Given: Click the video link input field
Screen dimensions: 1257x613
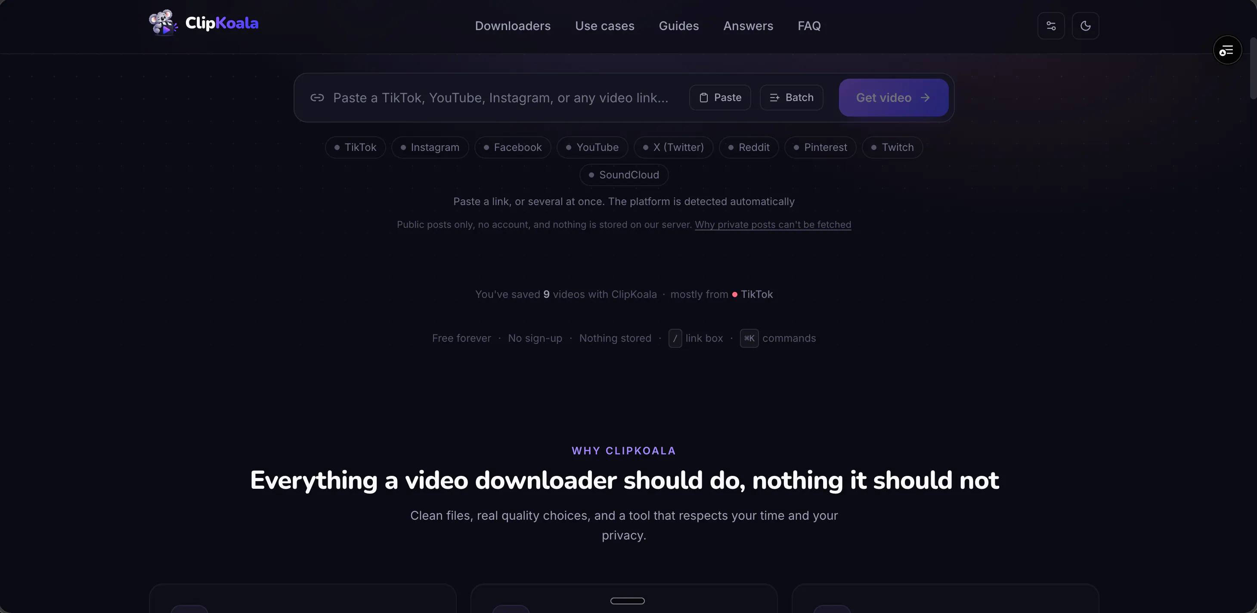Looking at the screenshot, I should (501, 98).
